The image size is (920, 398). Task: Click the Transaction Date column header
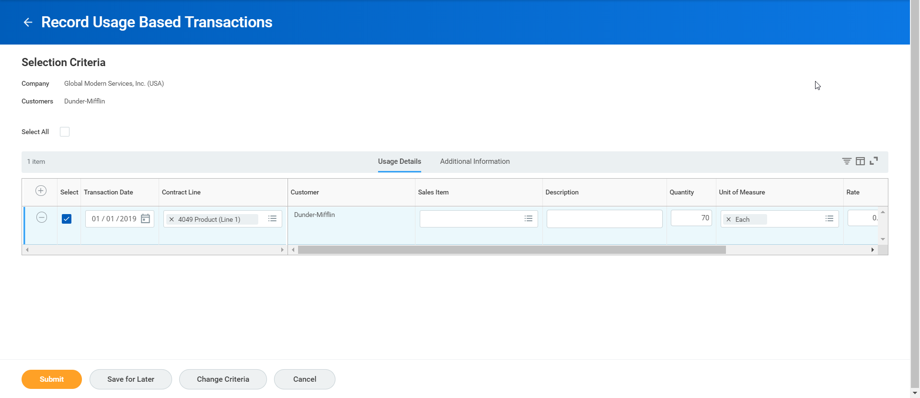click(x=108, y=192)
